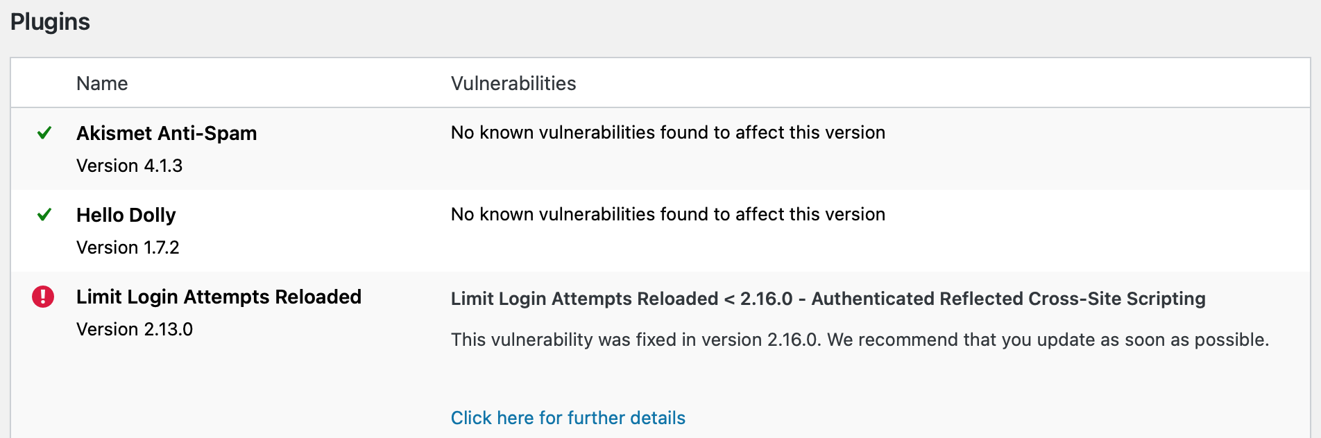
Task: Click Akismet's no known vulnerabilities message
Action: (x=667, y=132)
